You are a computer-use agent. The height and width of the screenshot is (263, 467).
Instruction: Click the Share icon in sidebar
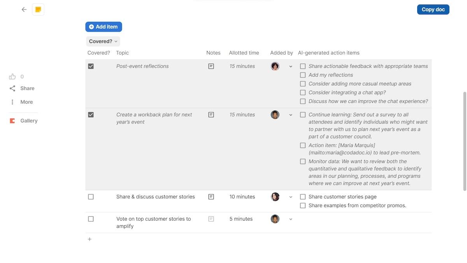tap(12, 88)
